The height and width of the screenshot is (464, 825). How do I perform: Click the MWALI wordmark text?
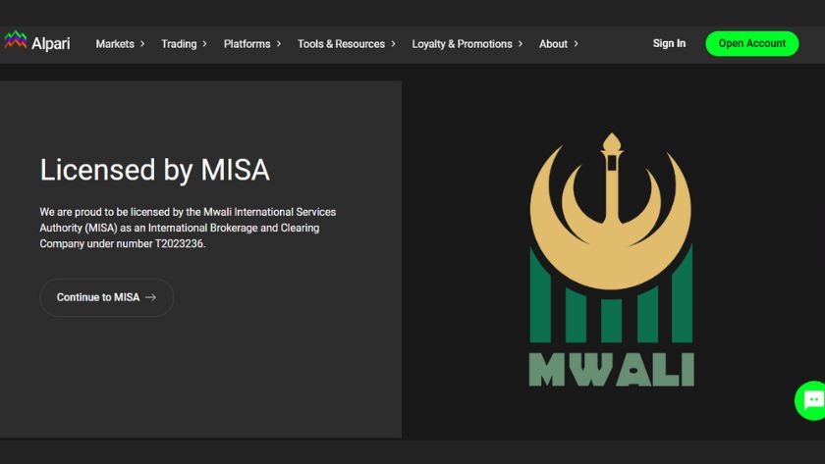click(611, 370)
